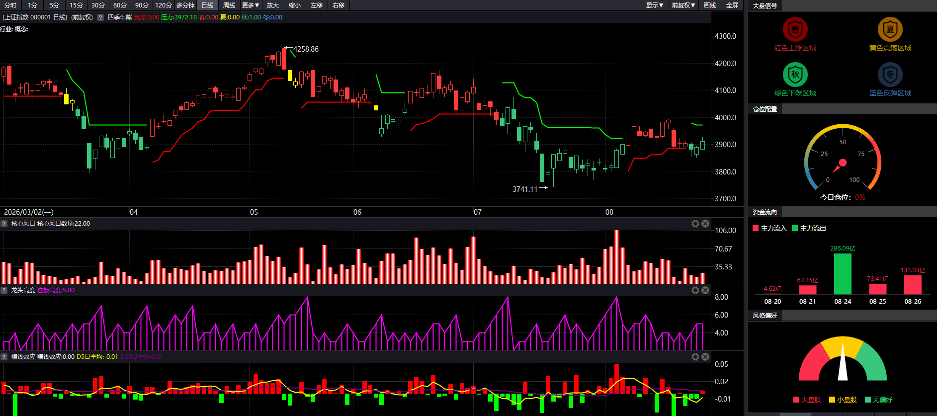Screen dimensions: 937x416
Task: Click the 绿色下跌区域 label
Action: click(x=795, y=93)
